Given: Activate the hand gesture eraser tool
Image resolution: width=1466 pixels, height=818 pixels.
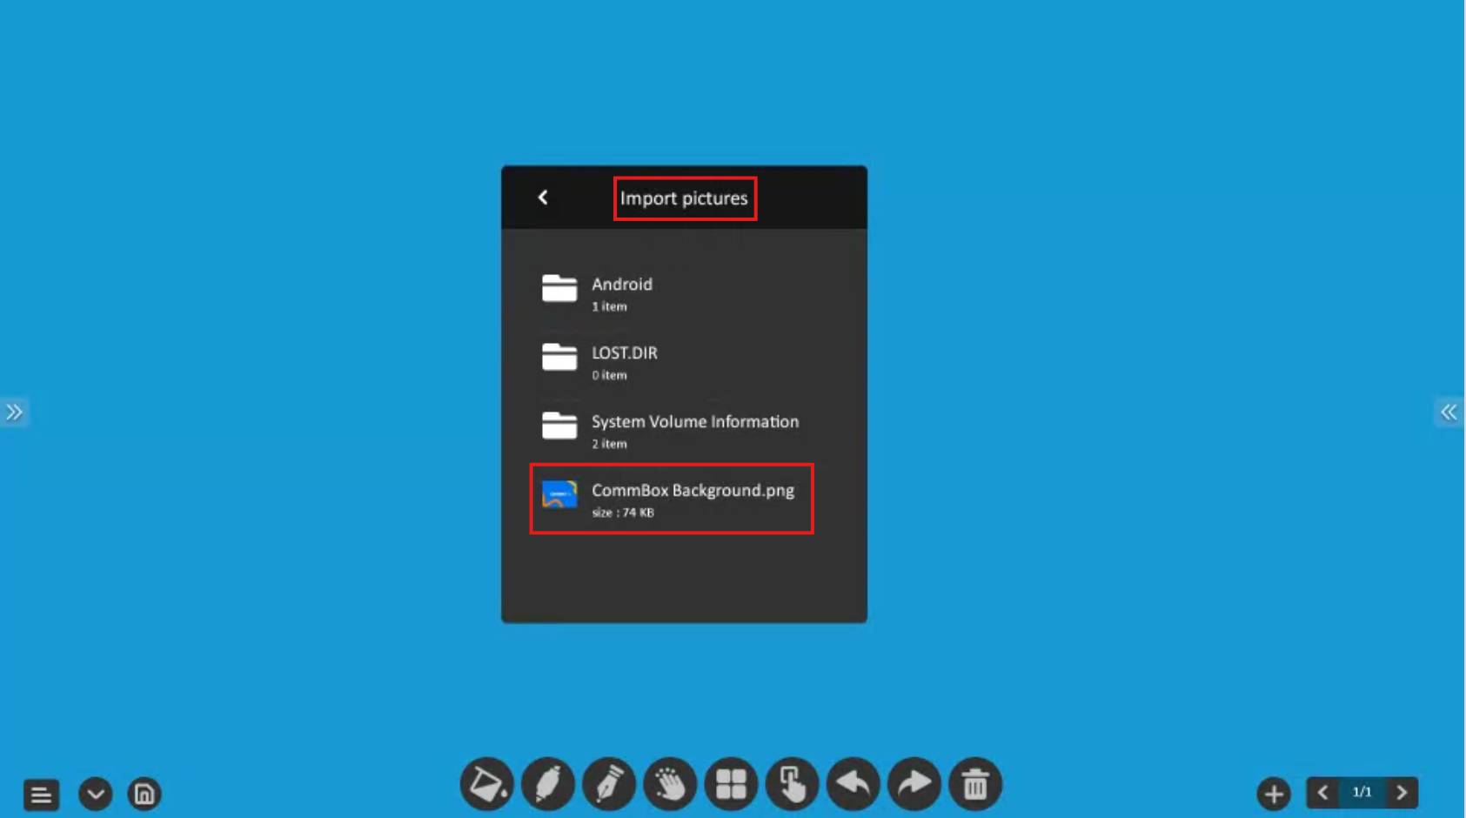Looking at the screenshot, I should (x=670, y=784).
